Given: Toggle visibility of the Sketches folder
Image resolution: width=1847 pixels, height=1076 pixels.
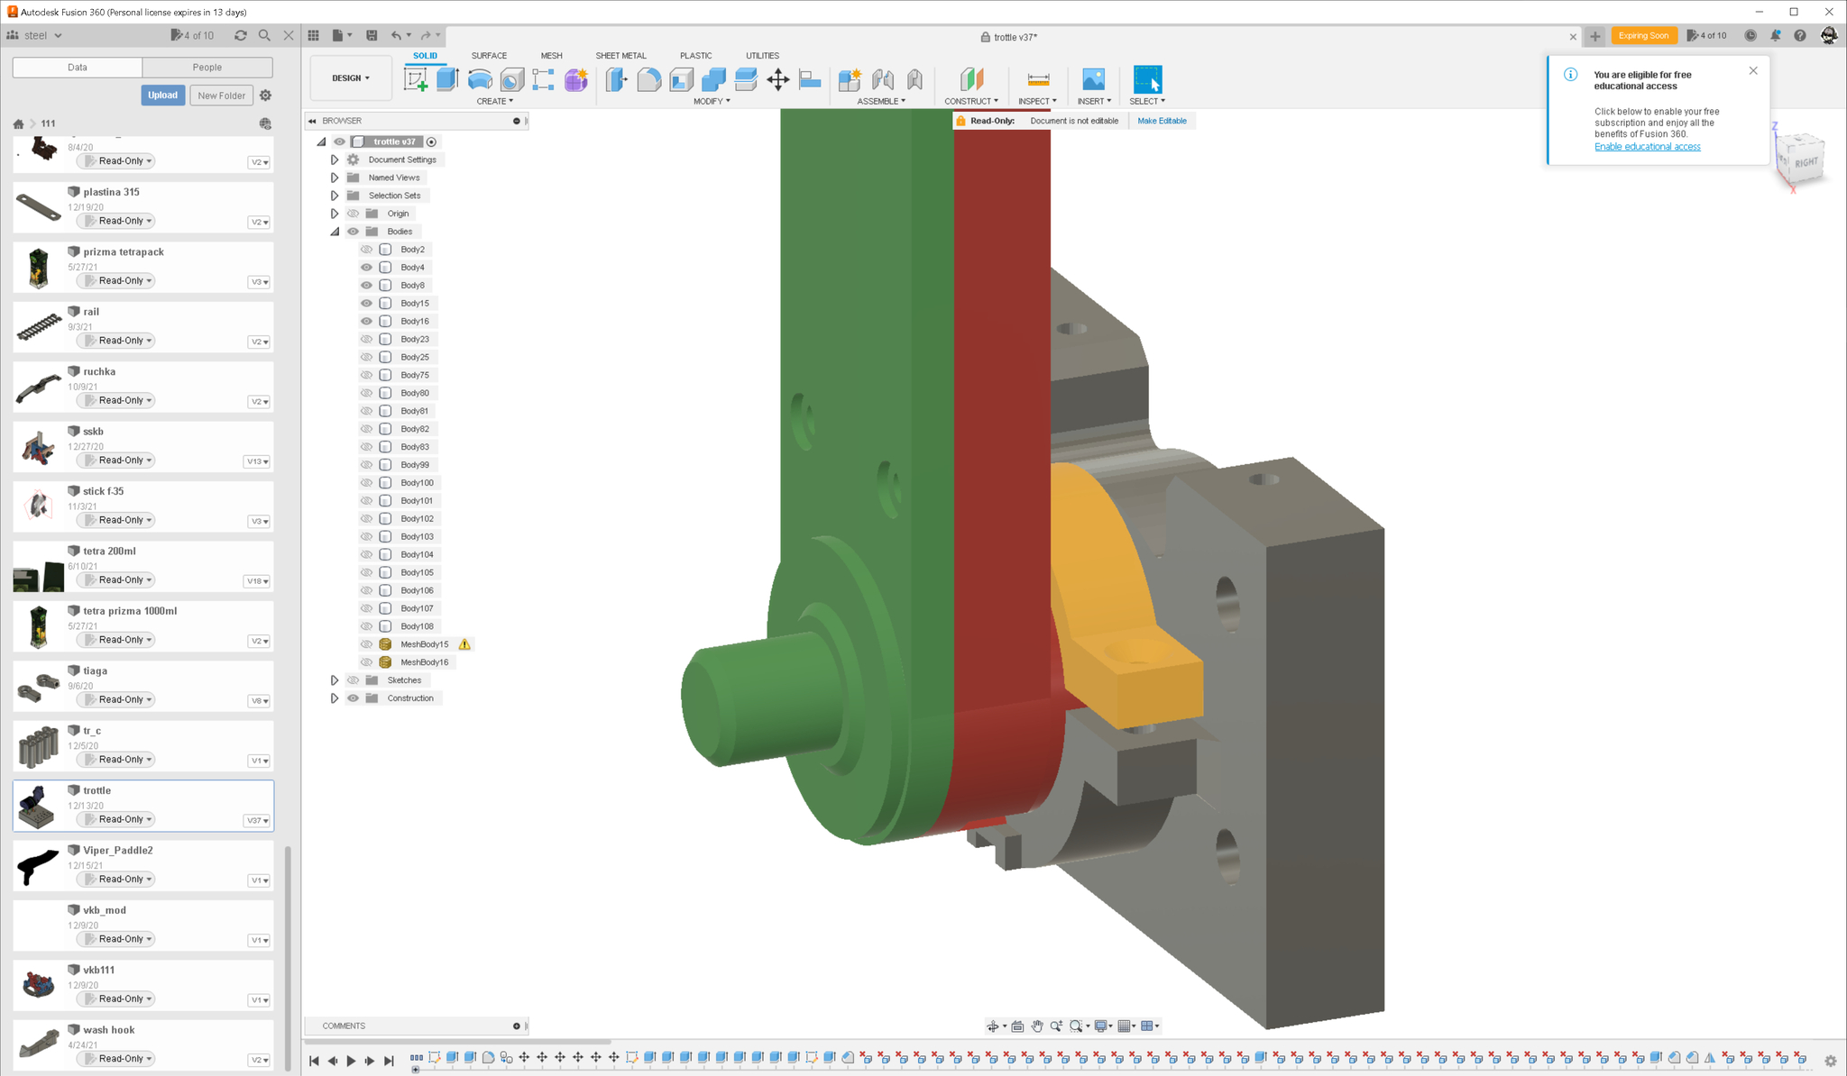Looking at the screenshot, I should point(354,680).
